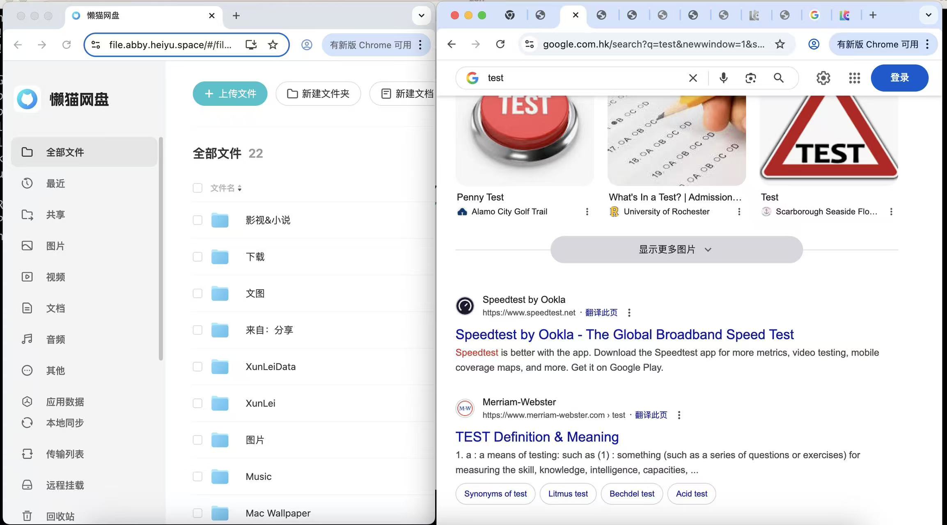Open more options for Merriam-Webster result
The height and width of the screenshot is (525, 947).
point(679,415)
